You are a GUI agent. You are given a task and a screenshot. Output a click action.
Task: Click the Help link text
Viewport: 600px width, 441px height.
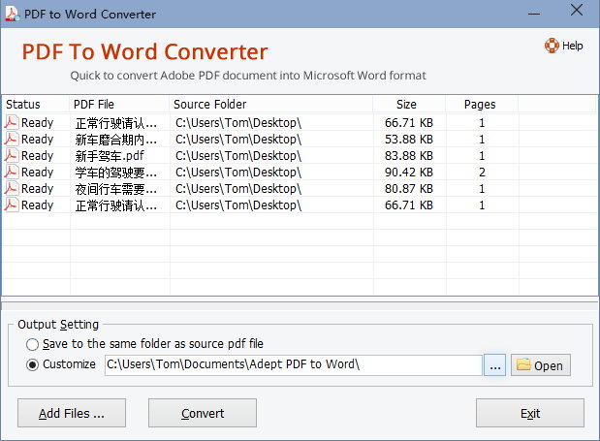point(573,46)
